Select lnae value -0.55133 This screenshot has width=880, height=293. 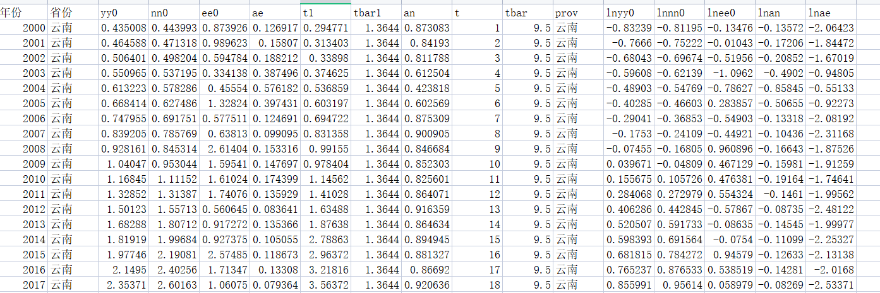click(x=831, y=88)
